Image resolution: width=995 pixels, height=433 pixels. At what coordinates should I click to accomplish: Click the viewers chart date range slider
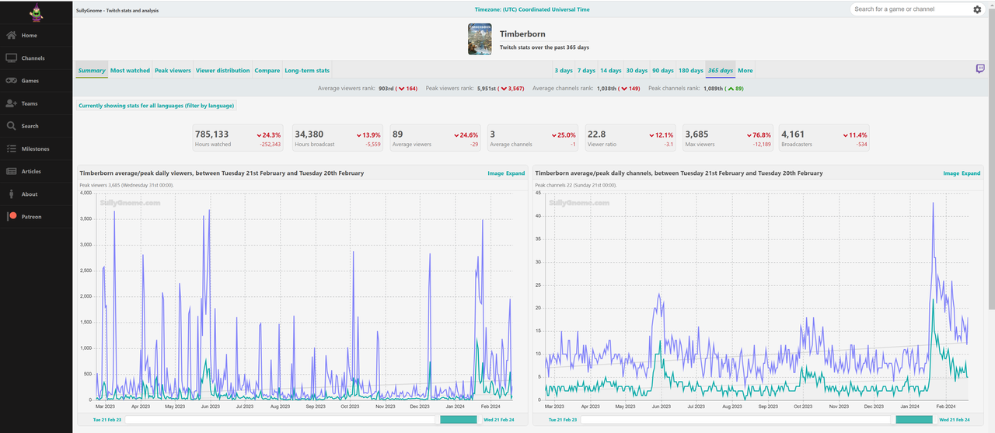[x=458, y=420]
